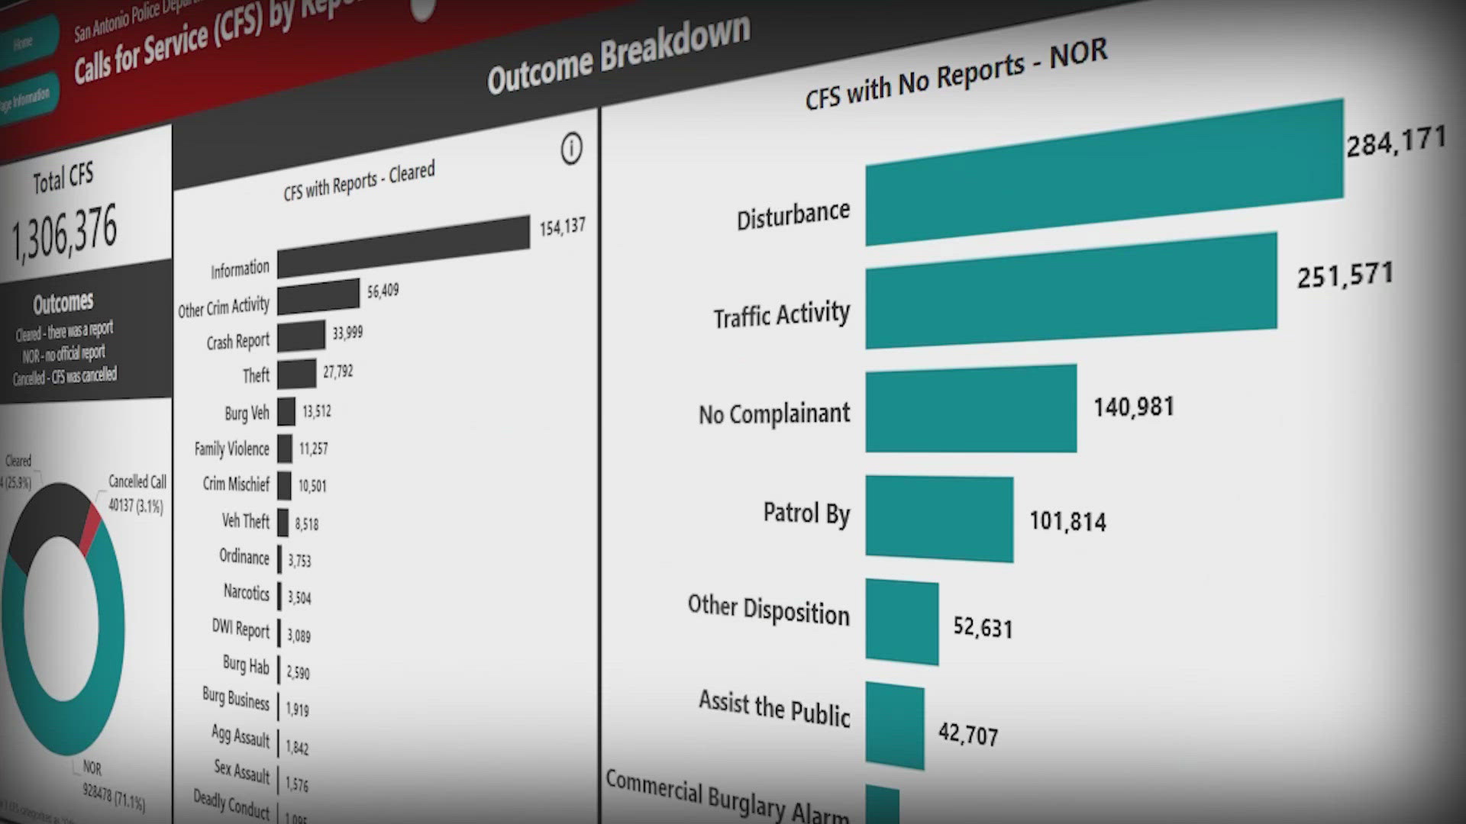Viewport: 1466px width, 824px height.
Task: Click the 'Narcotics' category label
Action: point(246,592)
